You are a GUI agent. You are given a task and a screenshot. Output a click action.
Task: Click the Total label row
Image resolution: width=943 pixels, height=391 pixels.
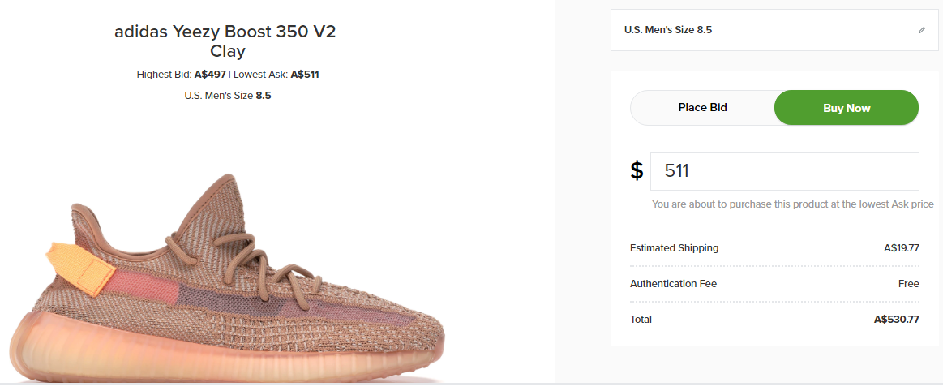tap(641, 320)
